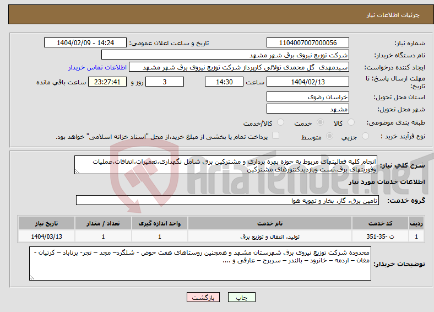434x312 pixels.
Task: Click the شماره نیاز field 1104007007000056
Action: coord(307,42)
